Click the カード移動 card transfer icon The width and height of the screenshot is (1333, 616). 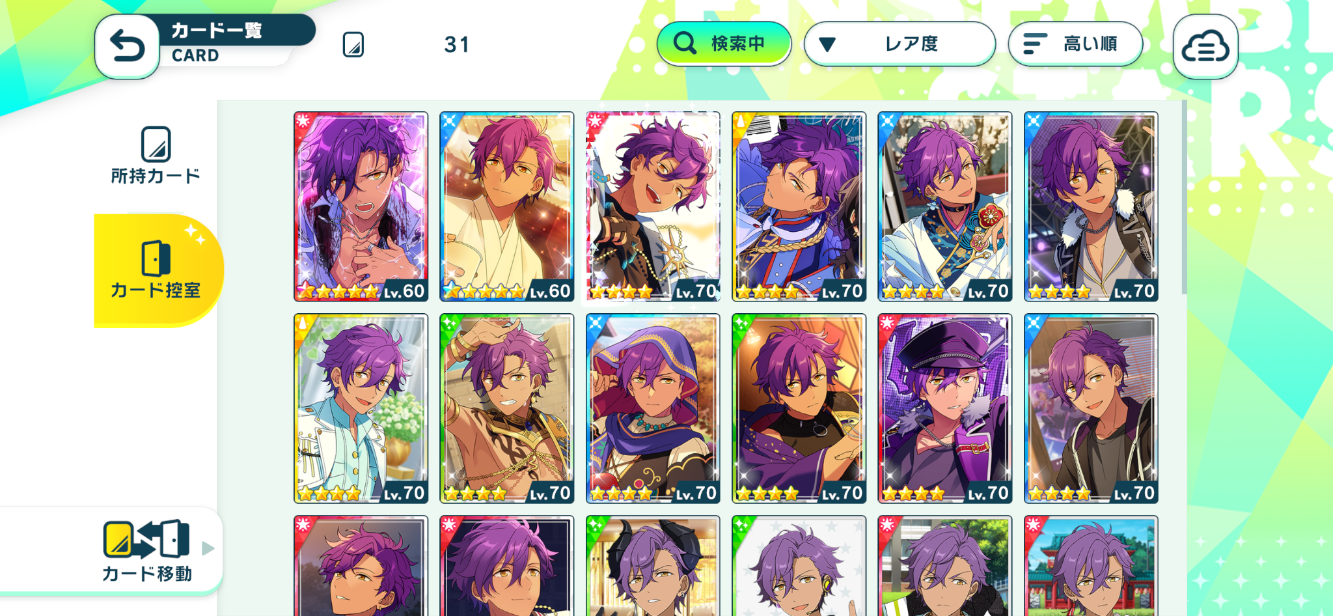146,539
